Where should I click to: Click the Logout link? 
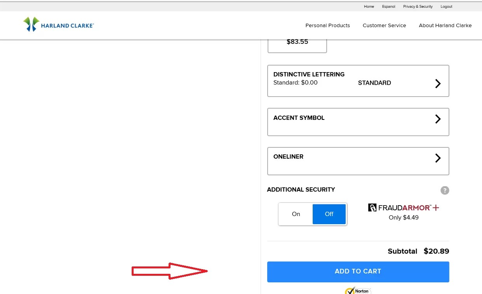446,7
